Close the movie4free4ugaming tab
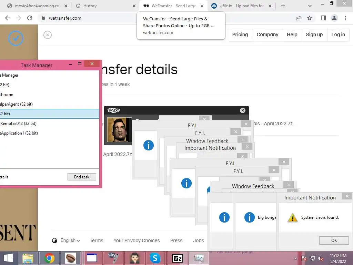Viewport: 353px width, 265px height. click(66, 6)
